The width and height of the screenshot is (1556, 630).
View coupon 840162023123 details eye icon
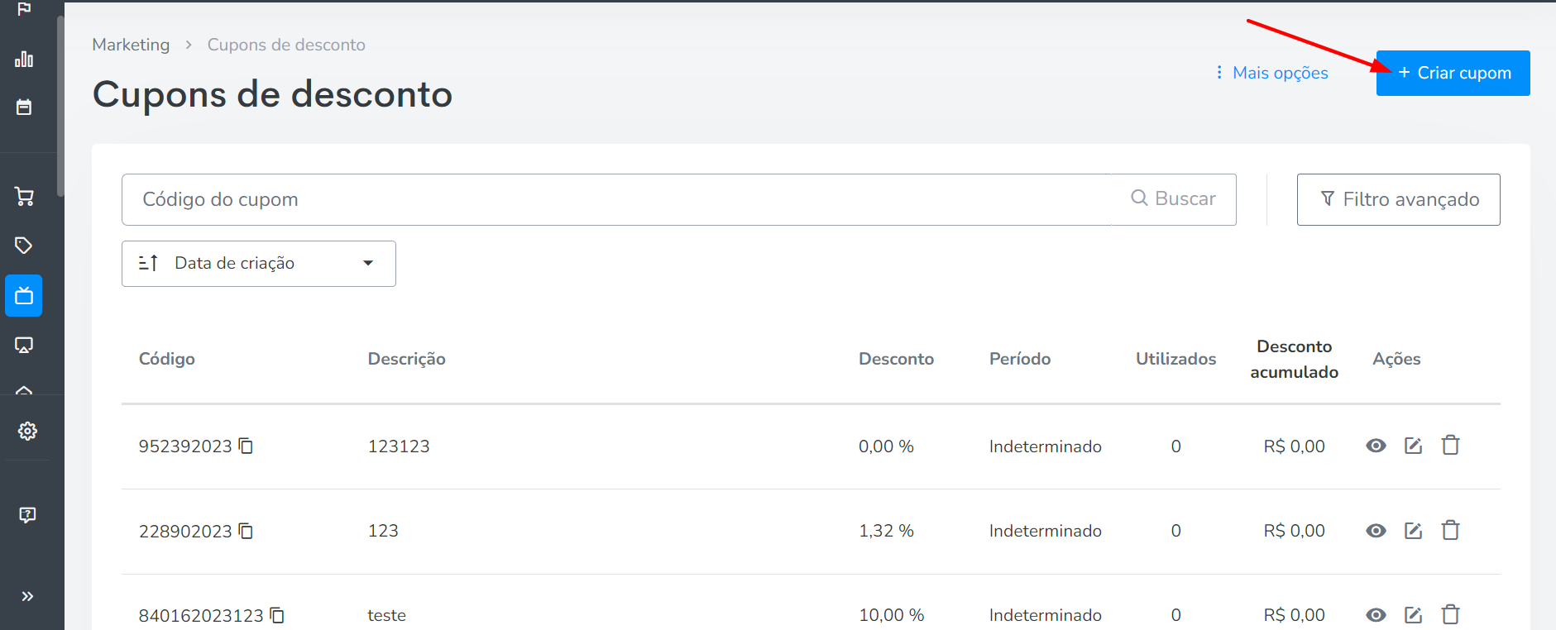(1376, 615)
